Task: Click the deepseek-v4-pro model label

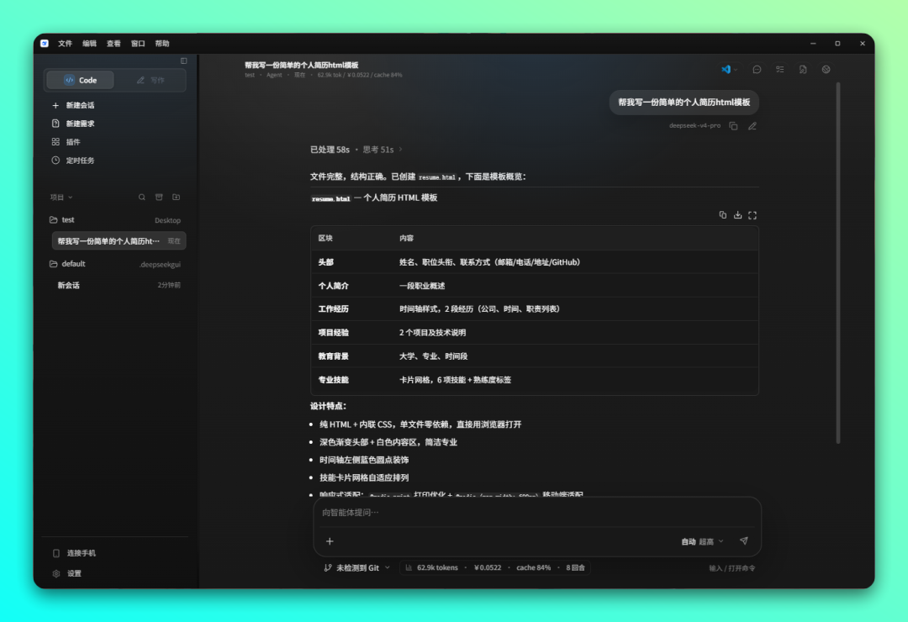Action: 694,126
